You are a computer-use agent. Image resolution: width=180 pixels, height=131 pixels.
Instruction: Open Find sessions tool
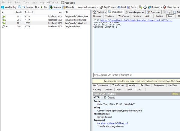pyautogui.click(x=122, y=7)
